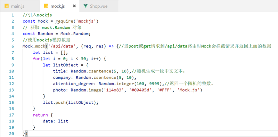Click 'photo:' property on line 13
Viewport: 278px width, 137px height.
[x=60, y=90]
